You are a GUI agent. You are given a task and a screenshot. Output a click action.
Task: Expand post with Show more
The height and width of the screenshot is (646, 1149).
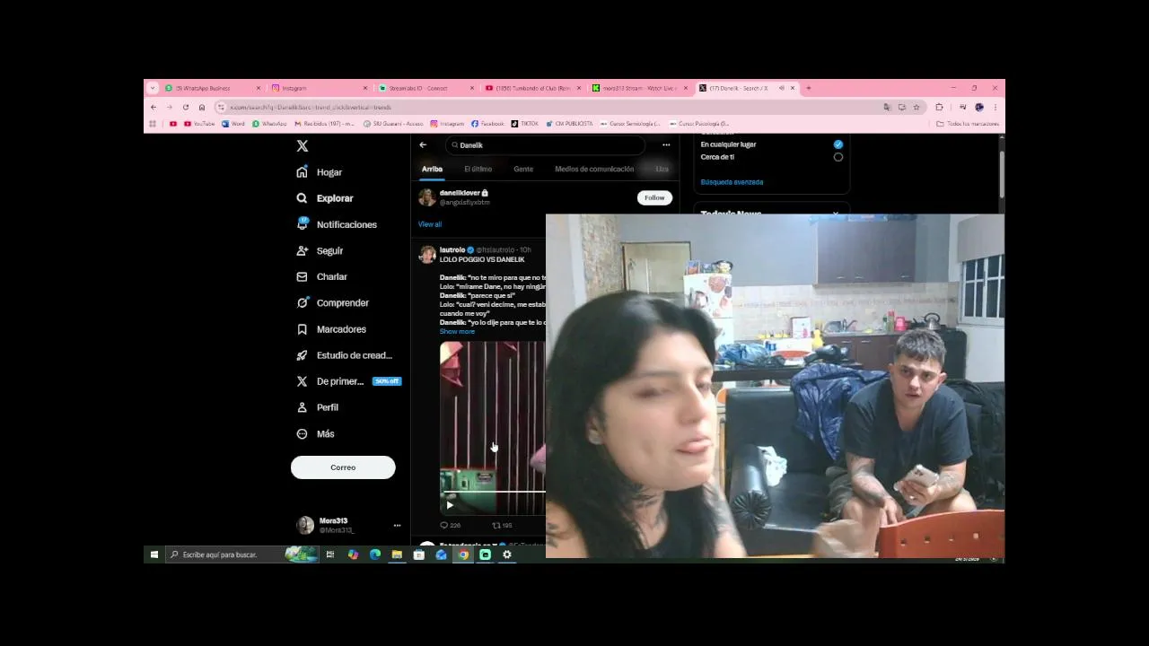coord(457,331)
